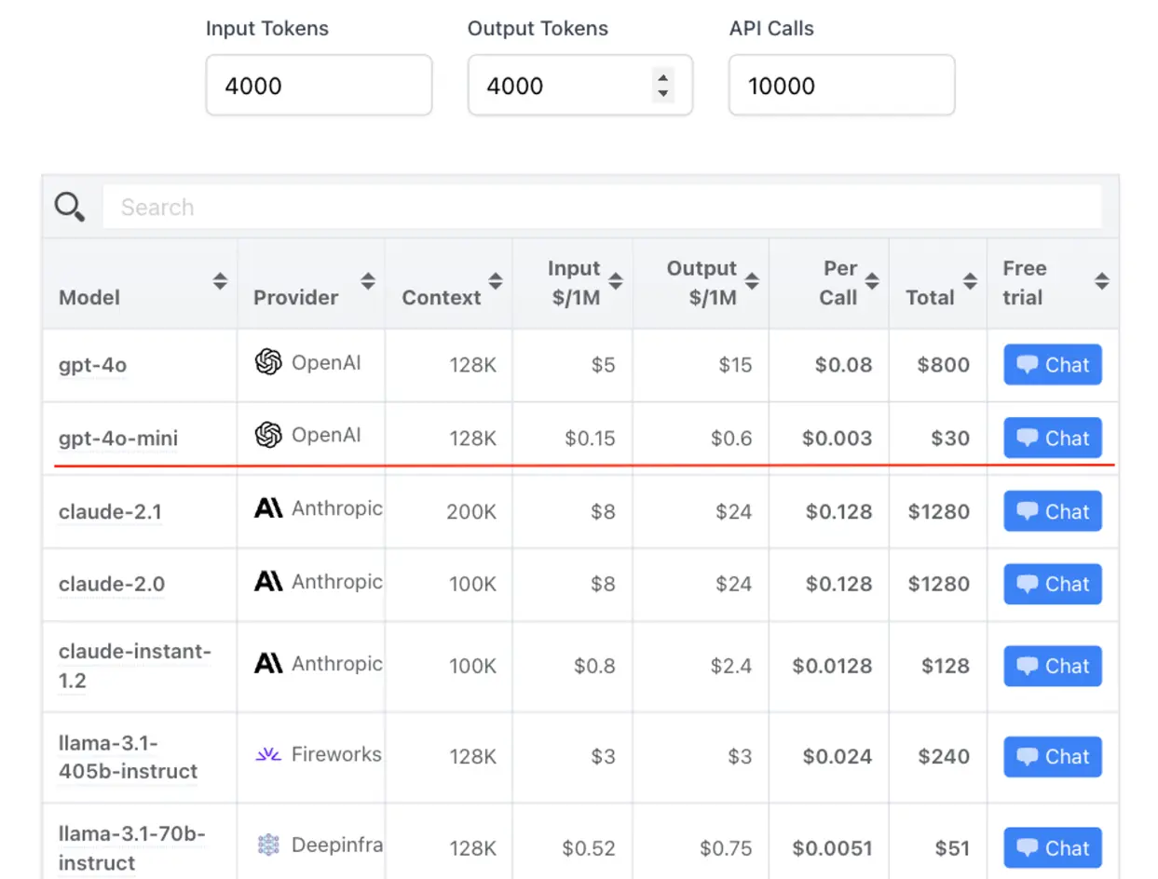This screenshot has width=1158, height=879.
Task: Open Chat for claude-instant-1.2
Action: pos(1053,666)
